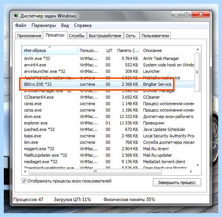
Task: Click the Проводник description cell
Action: pyautogui.click(x=154, y=123)
